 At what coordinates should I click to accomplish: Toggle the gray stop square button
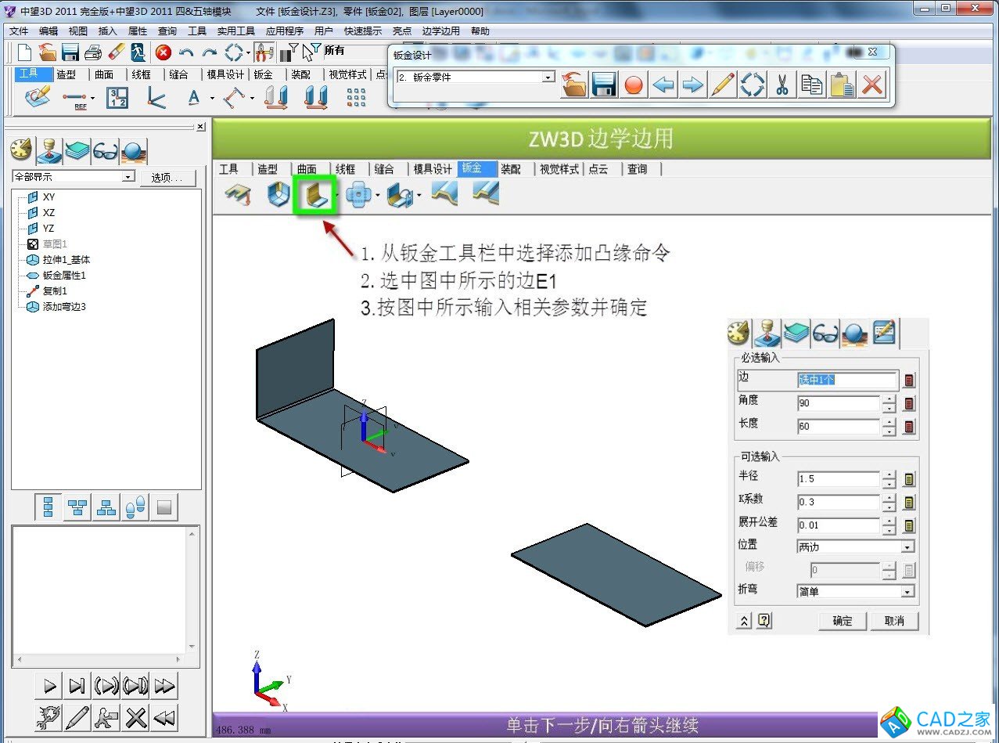click(164, 508)
